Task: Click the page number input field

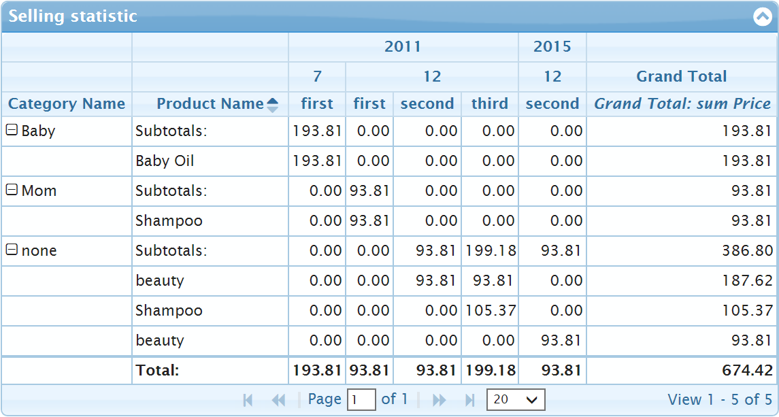Action: click(361, 399)
